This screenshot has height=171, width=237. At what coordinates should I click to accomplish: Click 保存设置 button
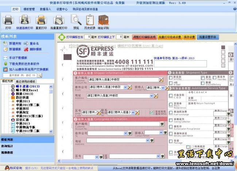tap(189, 37)
